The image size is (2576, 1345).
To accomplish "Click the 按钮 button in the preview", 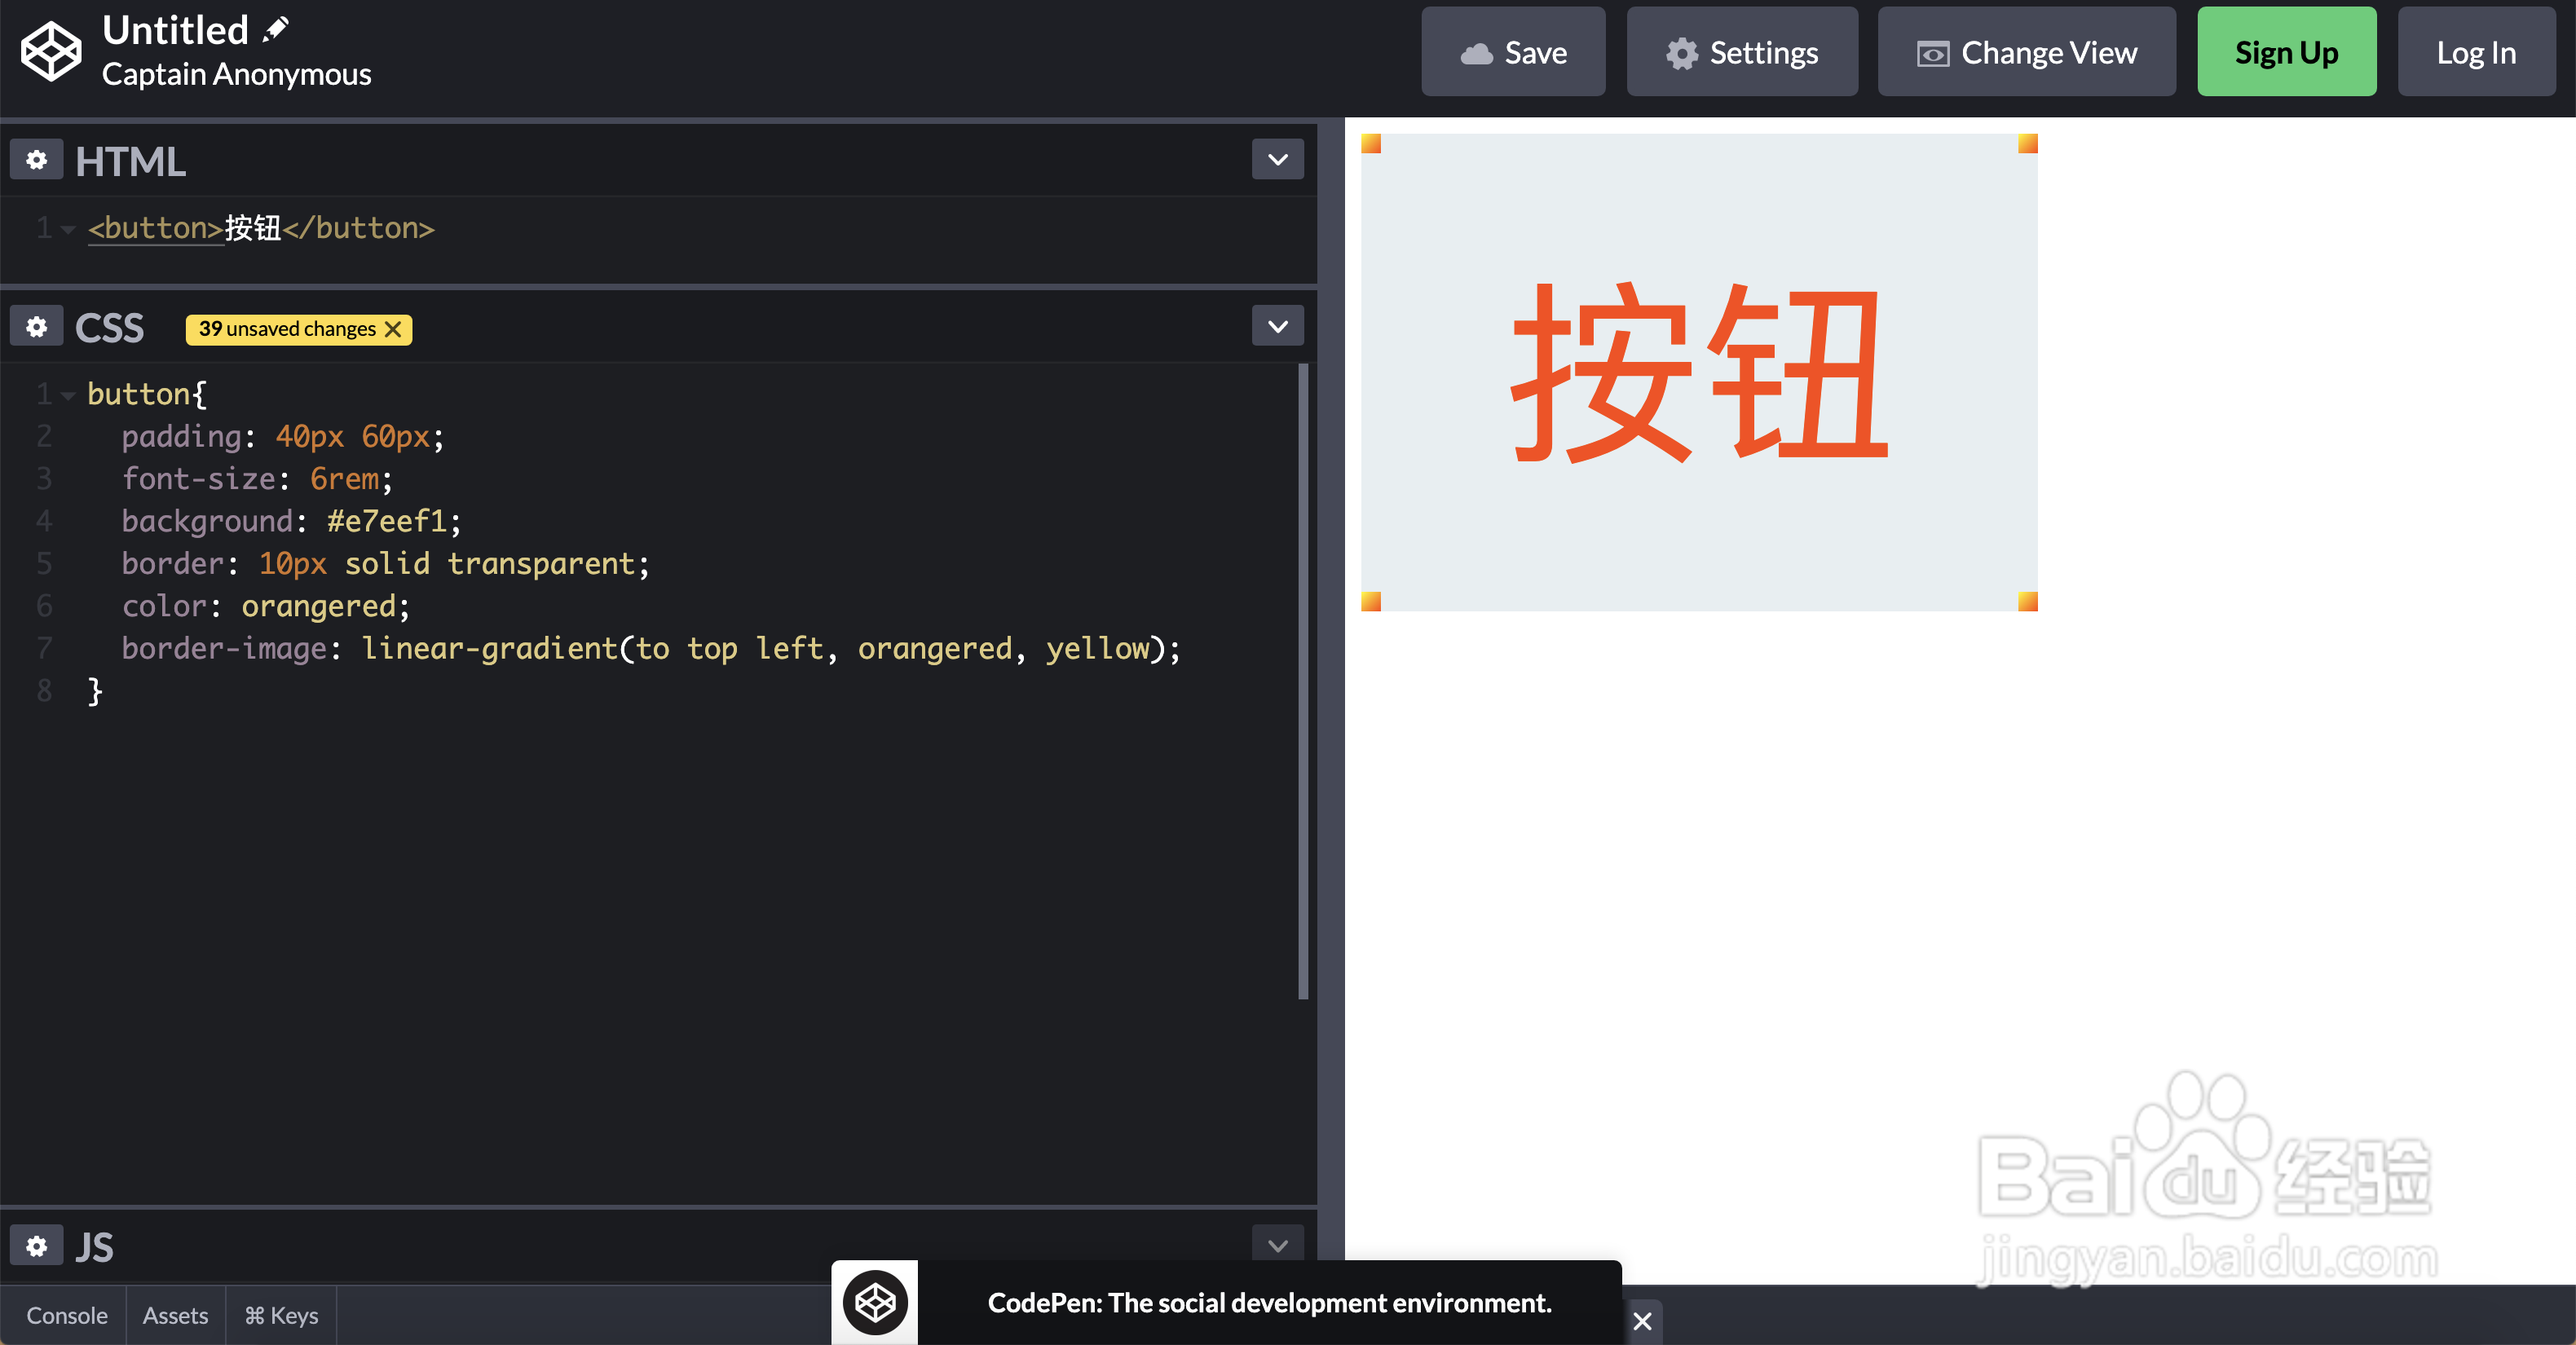I will point(1698,373).
